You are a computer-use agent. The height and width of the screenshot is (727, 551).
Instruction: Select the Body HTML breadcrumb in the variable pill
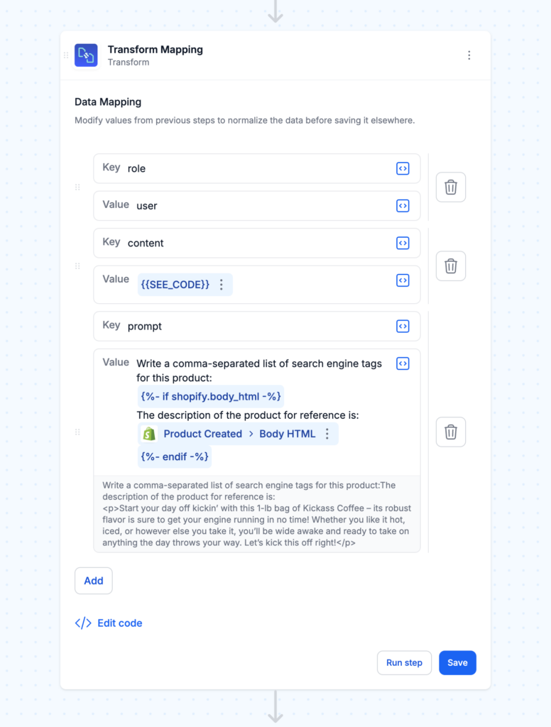(287, 434)
